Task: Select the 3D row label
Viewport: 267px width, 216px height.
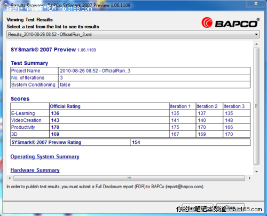Action: pos(14,134)
